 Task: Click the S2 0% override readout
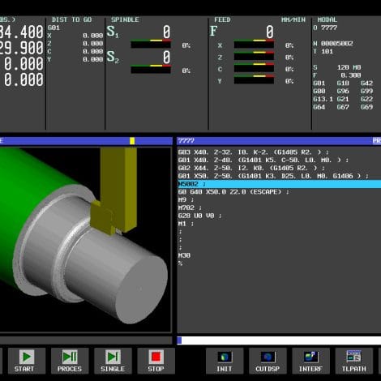186,71
